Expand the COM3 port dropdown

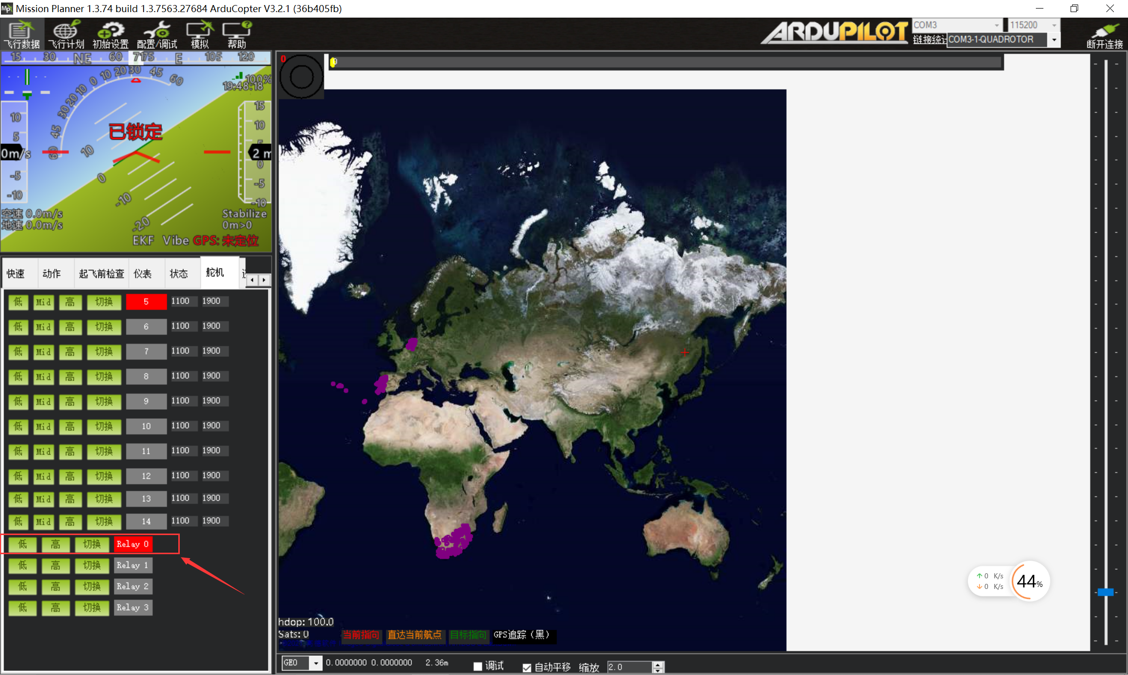(x=996, y=25)
